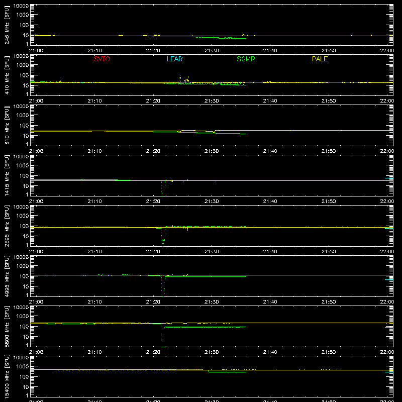Click the 1000 y-axis value of 410 MHz plot

[23, 65]
